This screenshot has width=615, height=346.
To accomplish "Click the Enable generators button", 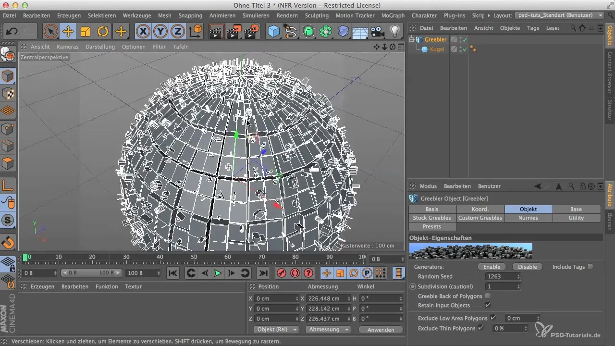I will coord(492,267).
